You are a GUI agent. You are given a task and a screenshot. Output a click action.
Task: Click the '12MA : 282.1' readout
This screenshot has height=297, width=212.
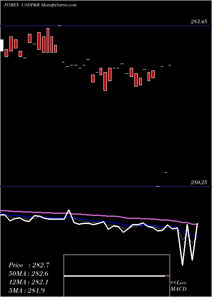tap(28, 282)
